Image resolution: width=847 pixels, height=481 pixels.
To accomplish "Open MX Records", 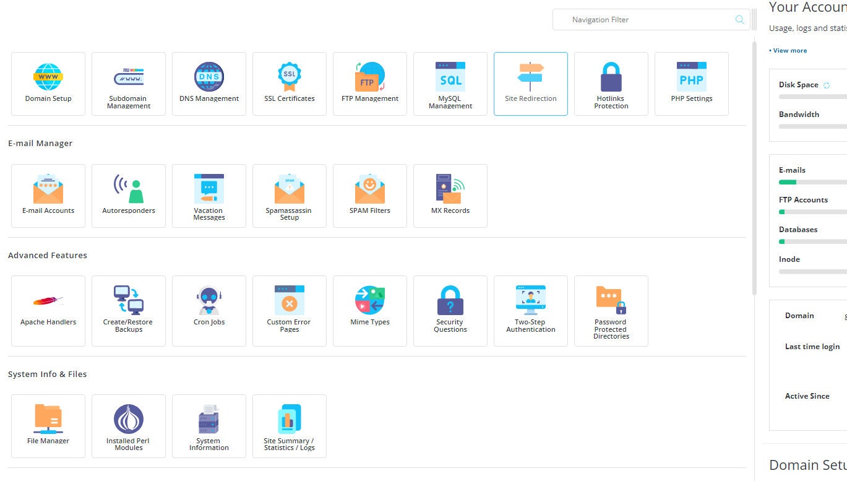I will coord(450,196).
